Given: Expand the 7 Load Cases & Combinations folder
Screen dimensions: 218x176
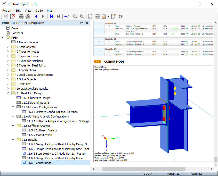Looking at the screenshot, I should (x=8, y=74).
